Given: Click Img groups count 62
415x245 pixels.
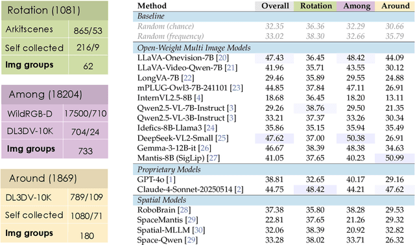Looking at the screenshot, I should 88,66.
